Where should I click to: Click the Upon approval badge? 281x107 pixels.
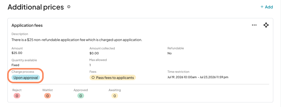[26, 77]
